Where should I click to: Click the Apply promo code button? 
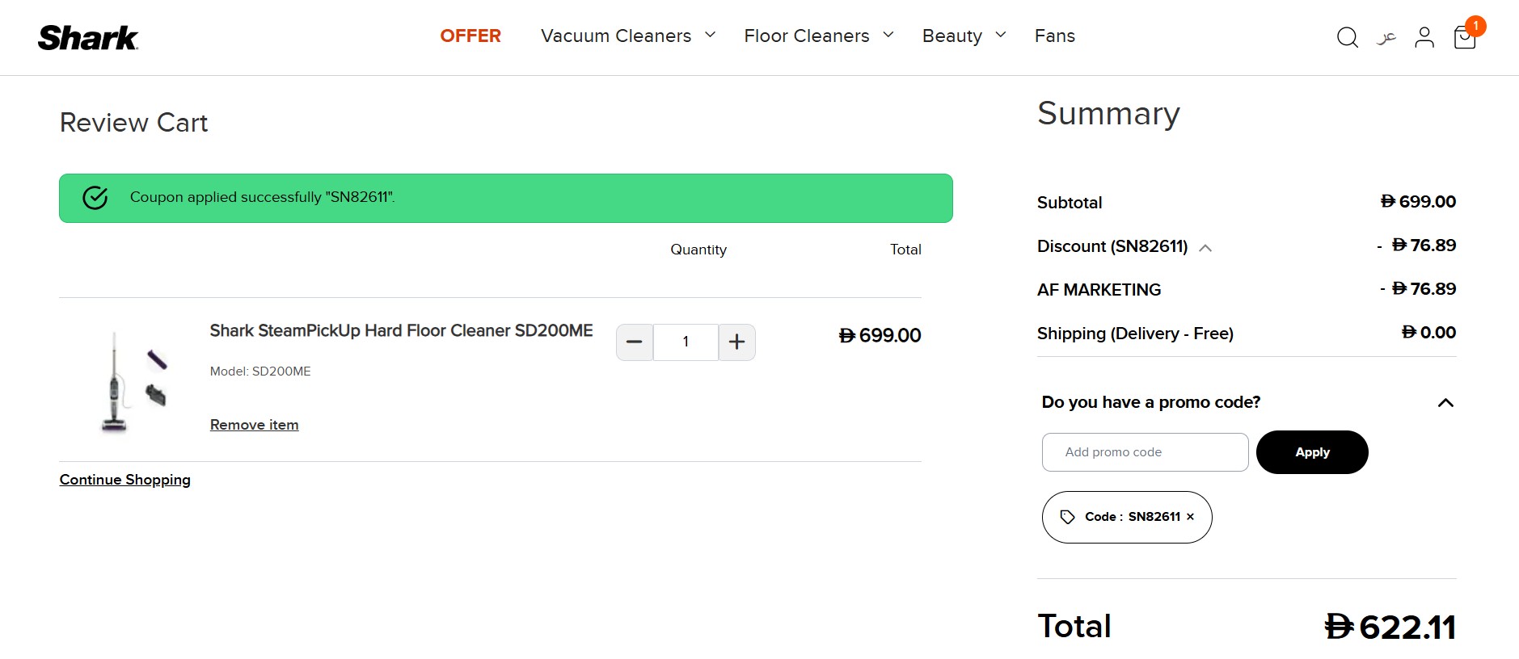click(x=1311, y=452)
